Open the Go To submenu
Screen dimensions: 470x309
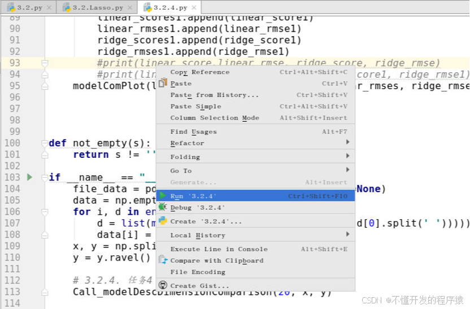(x=255, y=170)
